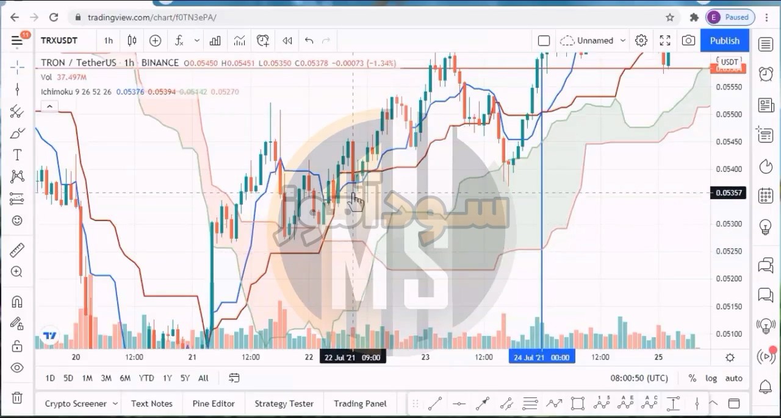The image size is (781, 418).
Task: Open the candlestick chart style selector
Action: coord(132,41)
